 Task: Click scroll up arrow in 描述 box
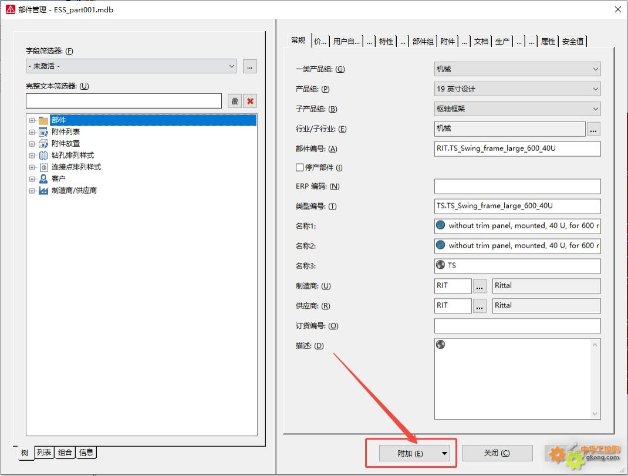pyautogui.click(x=595, y=345)
